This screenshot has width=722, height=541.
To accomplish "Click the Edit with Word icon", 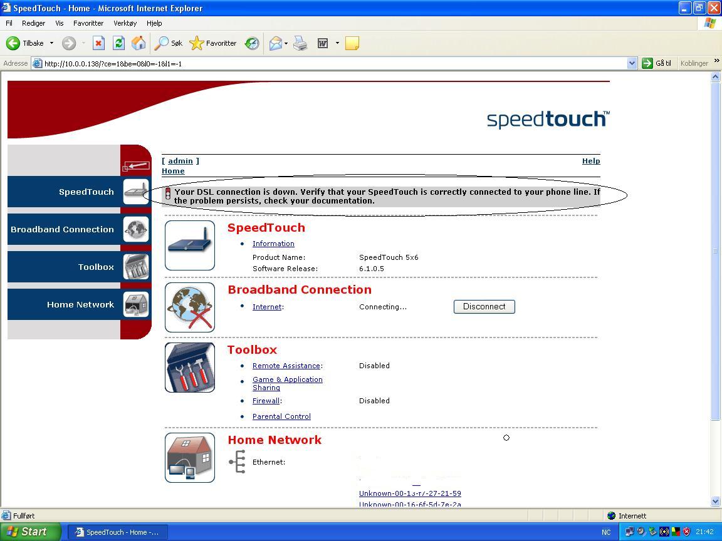I will pos(323,43).
